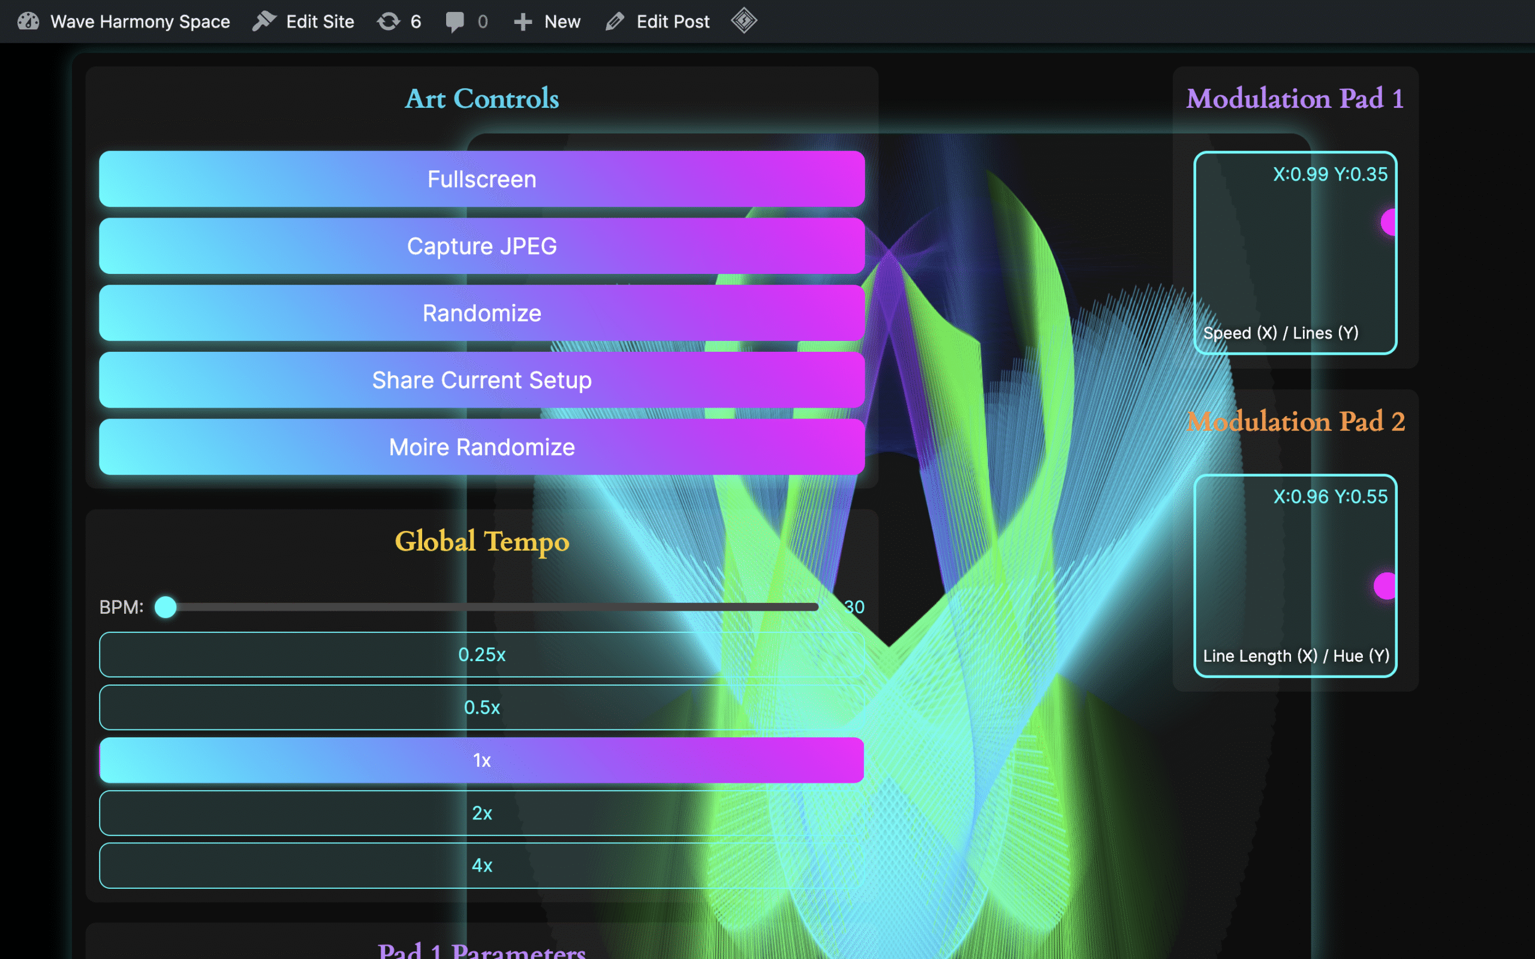Open Wave Harmony Space site menu
1535x959 pixels.
tap(140, 22)
